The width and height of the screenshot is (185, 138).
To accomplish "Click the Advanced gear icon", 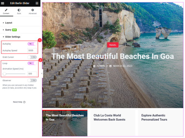I will coord(33,10).
